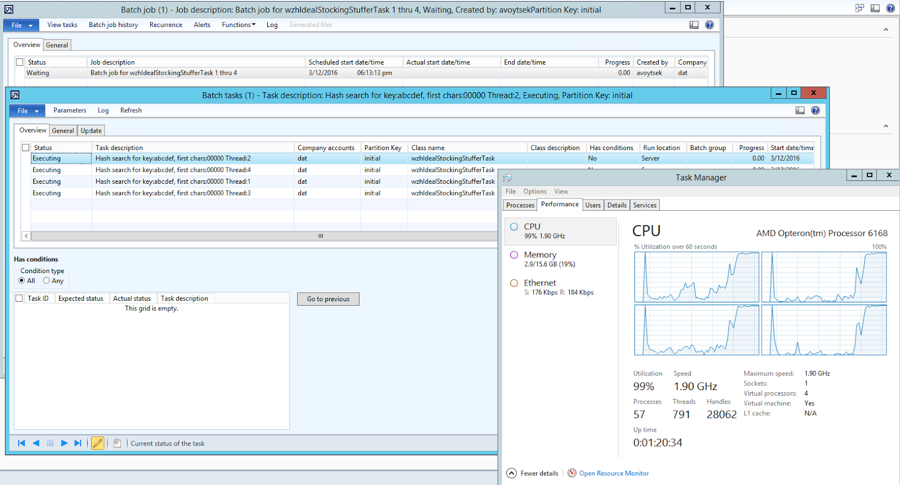Click the Open Resource Monitor link
Image resolution: width=900 pixels, height=485 pixels.
tap(614, 473)
